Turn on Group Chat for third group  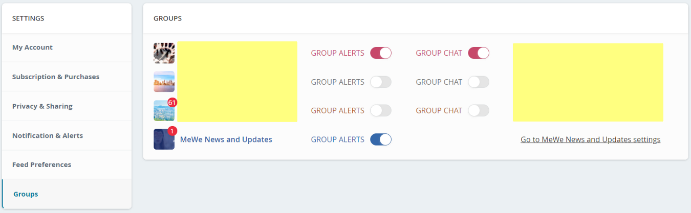pos(479,110)
